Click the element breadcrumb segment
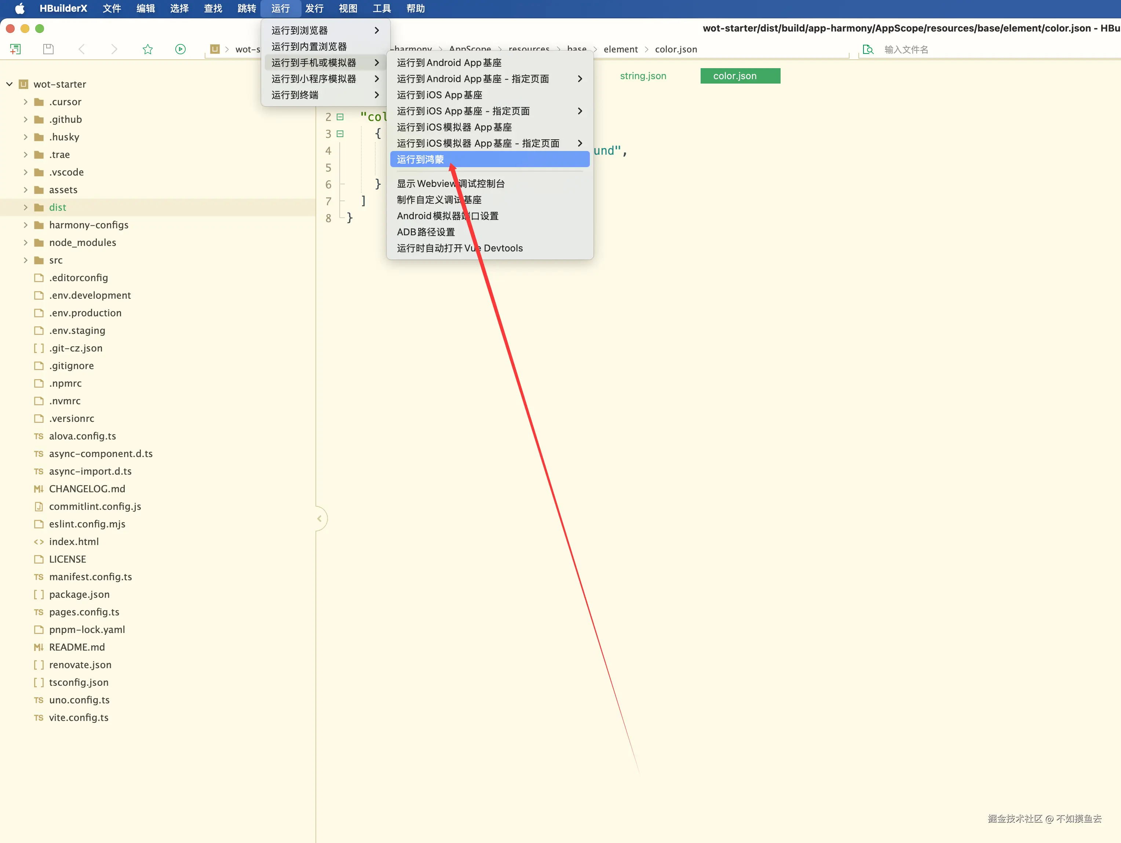This screenshot has width=1121, height=843. (620, 49)
